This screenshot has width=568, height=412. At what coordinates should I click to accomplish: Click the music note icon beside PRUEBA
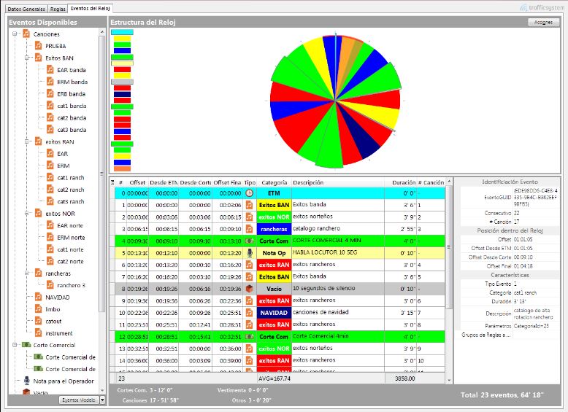39,46
